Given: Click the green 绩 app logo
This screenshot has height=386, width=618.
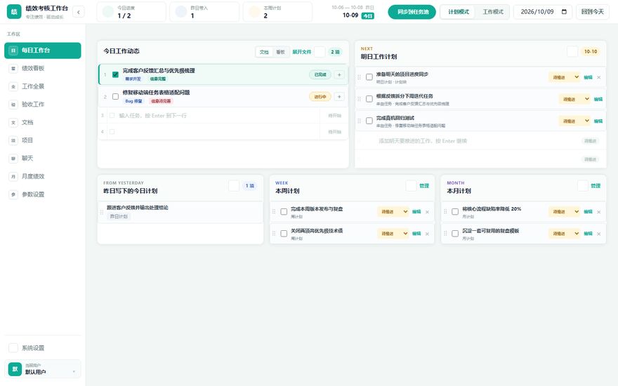Looking at the screenshot, I should [14, 12].
